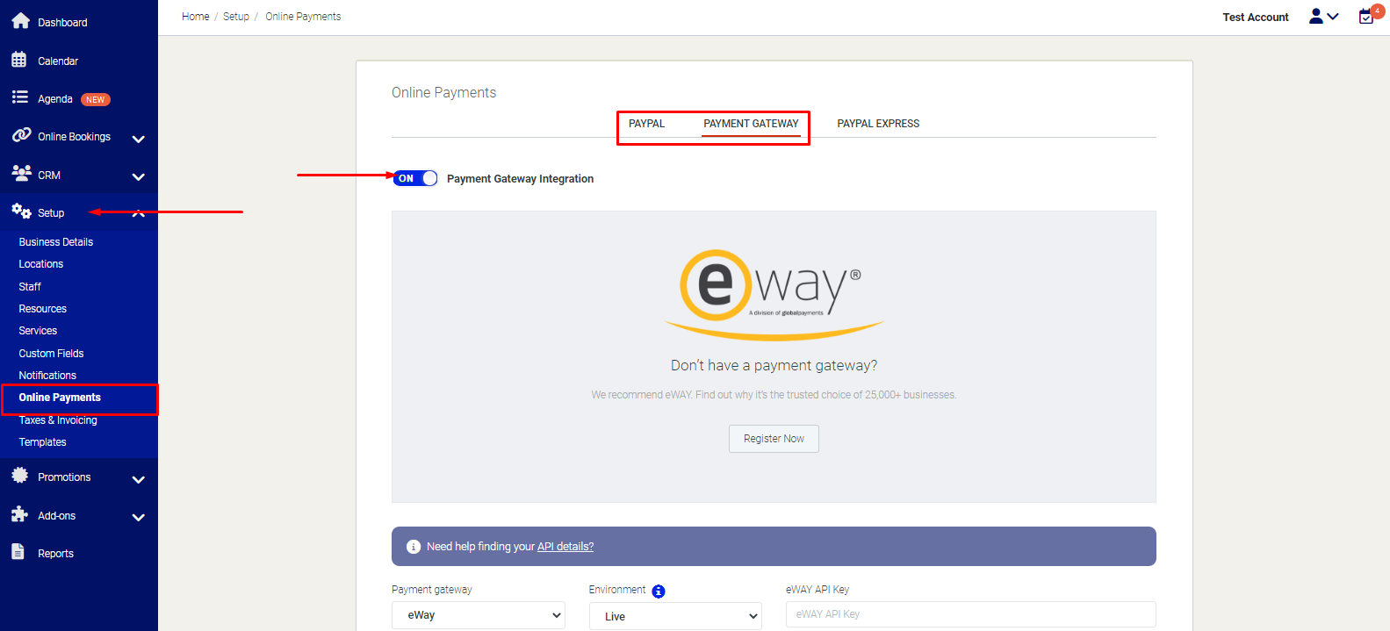Click the Test Account name
This screenshot has height=631, width=1390.
[1256, 18]
